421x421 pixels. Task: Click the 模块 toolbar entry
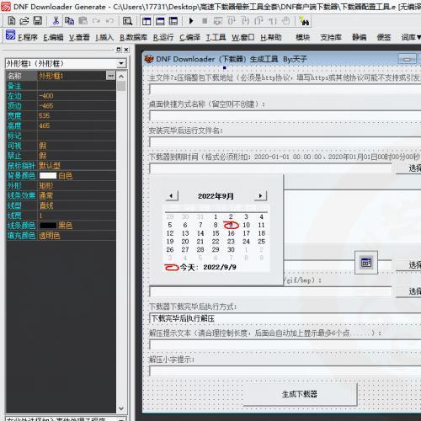(302, 37)
